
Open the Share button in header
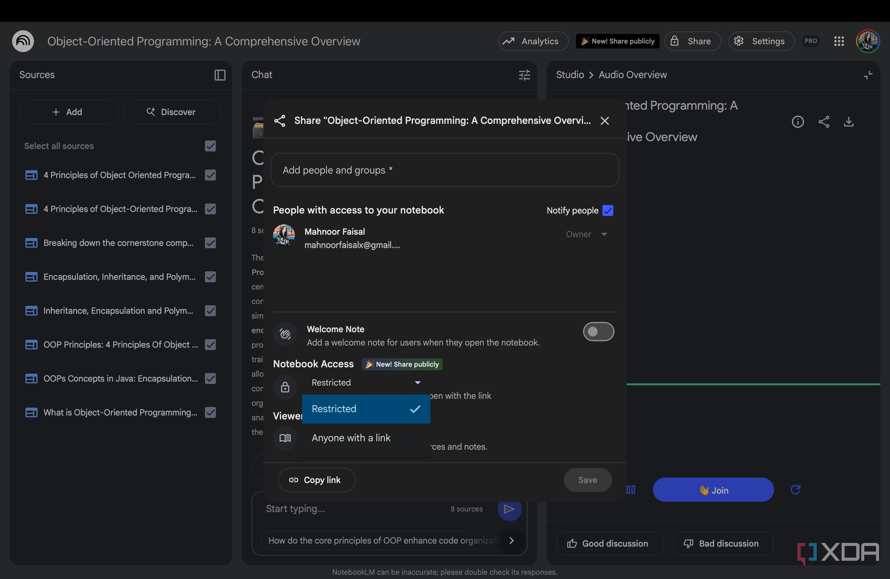click(692, 41)
